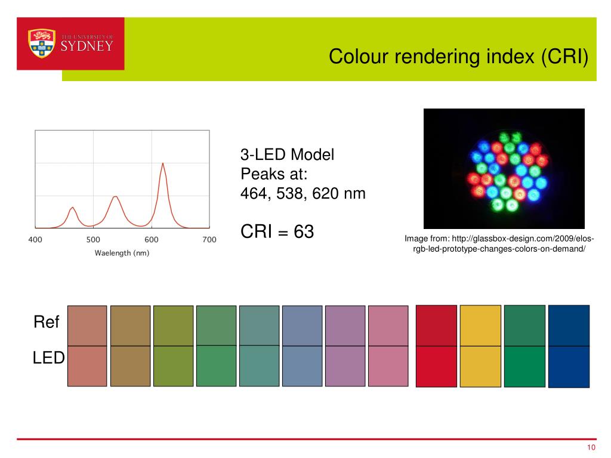Pick the LED row dark blue swatch

[x=569, y=367]
